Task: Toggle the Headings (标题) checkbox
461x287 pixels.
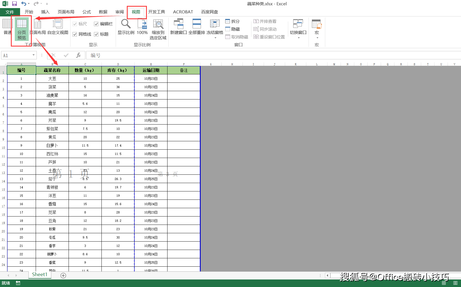Action: 96,34
